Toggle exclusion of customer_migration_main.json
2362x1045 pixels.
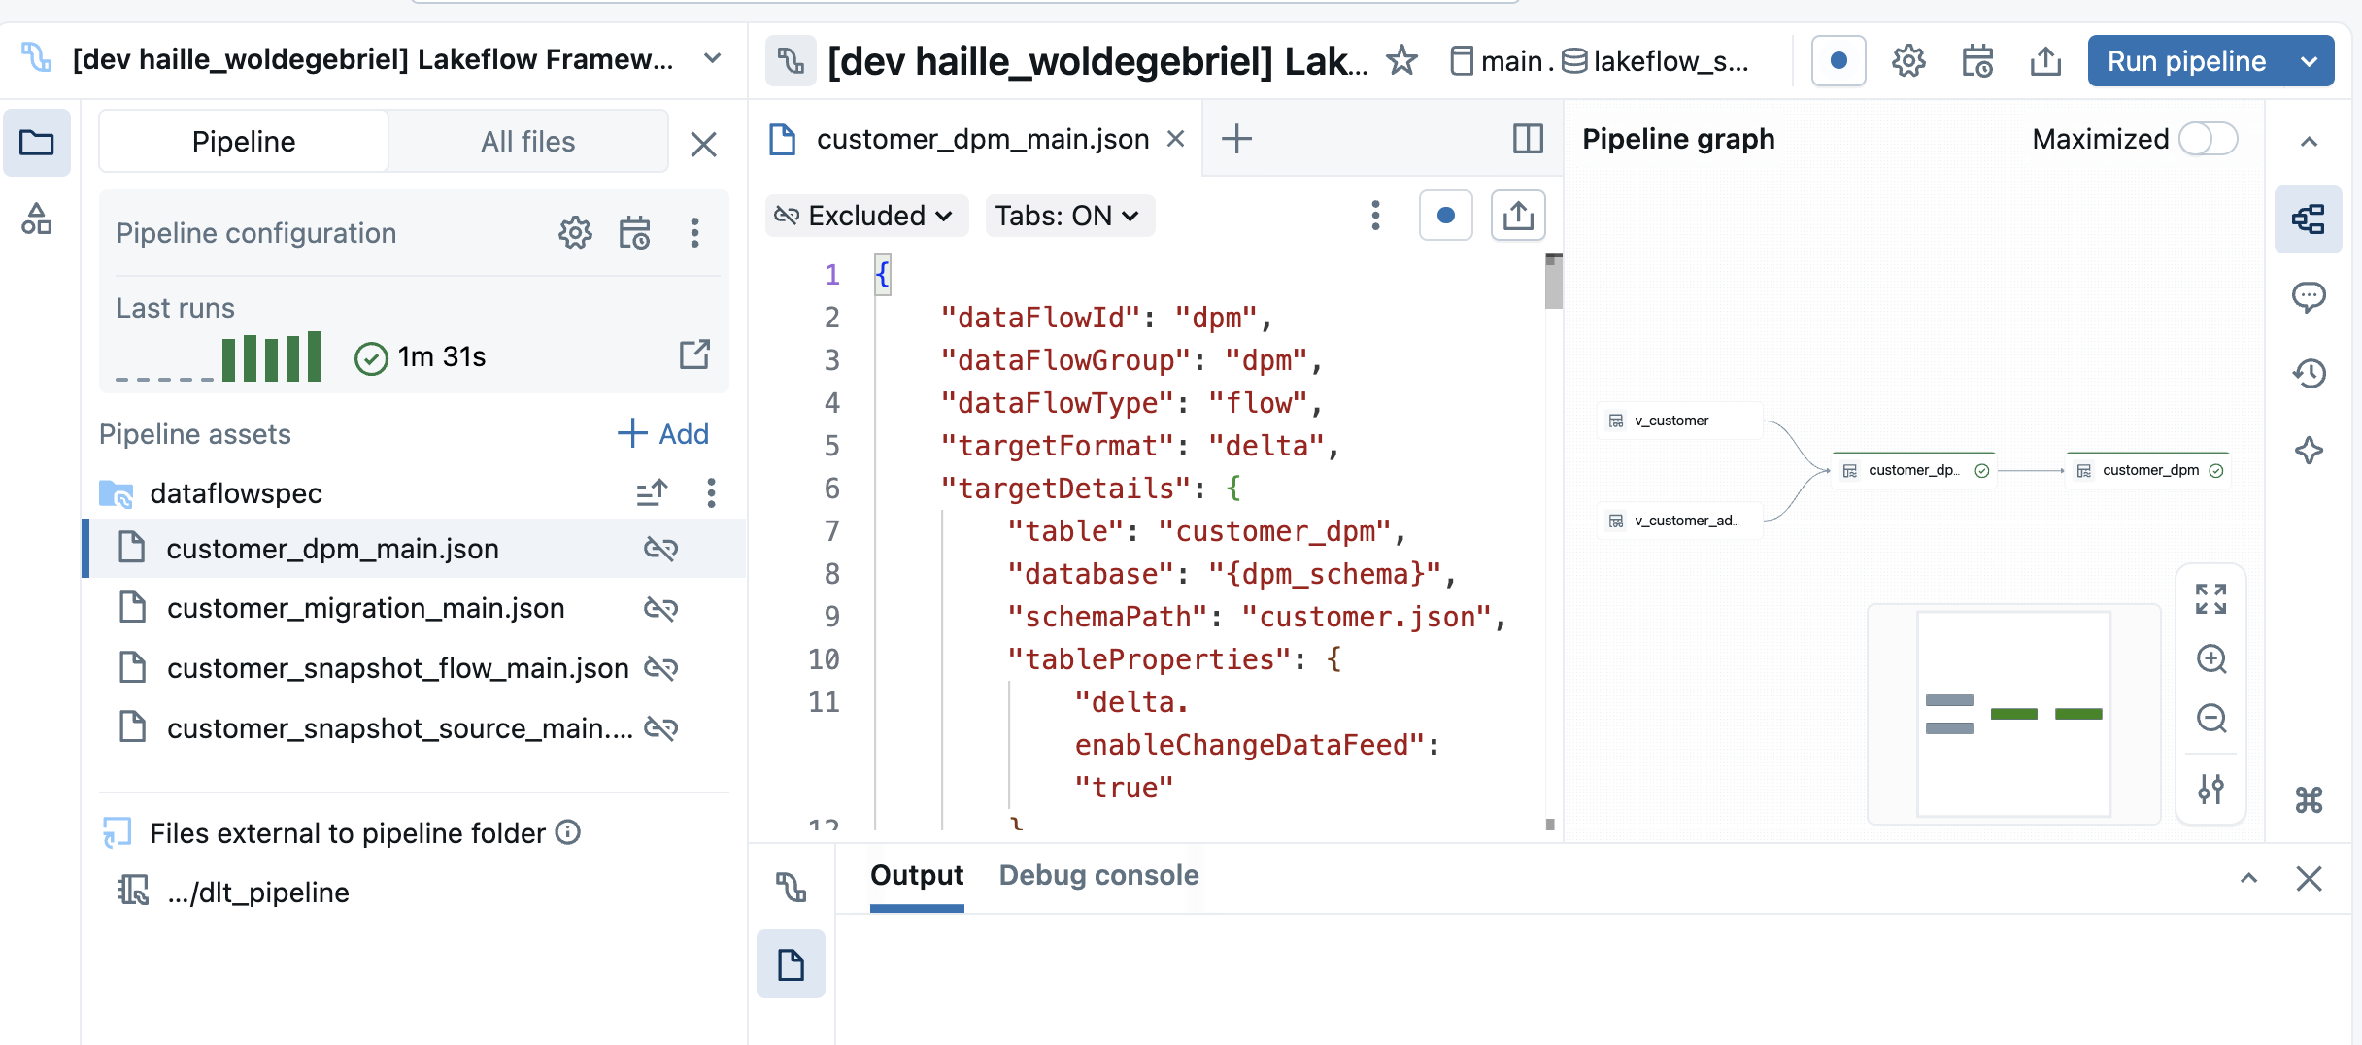661,608
